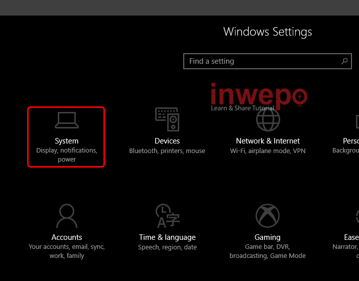Open the Gaming Xbox icon
The width and height of the screenshot is (359, 281).
click(268, 216)
